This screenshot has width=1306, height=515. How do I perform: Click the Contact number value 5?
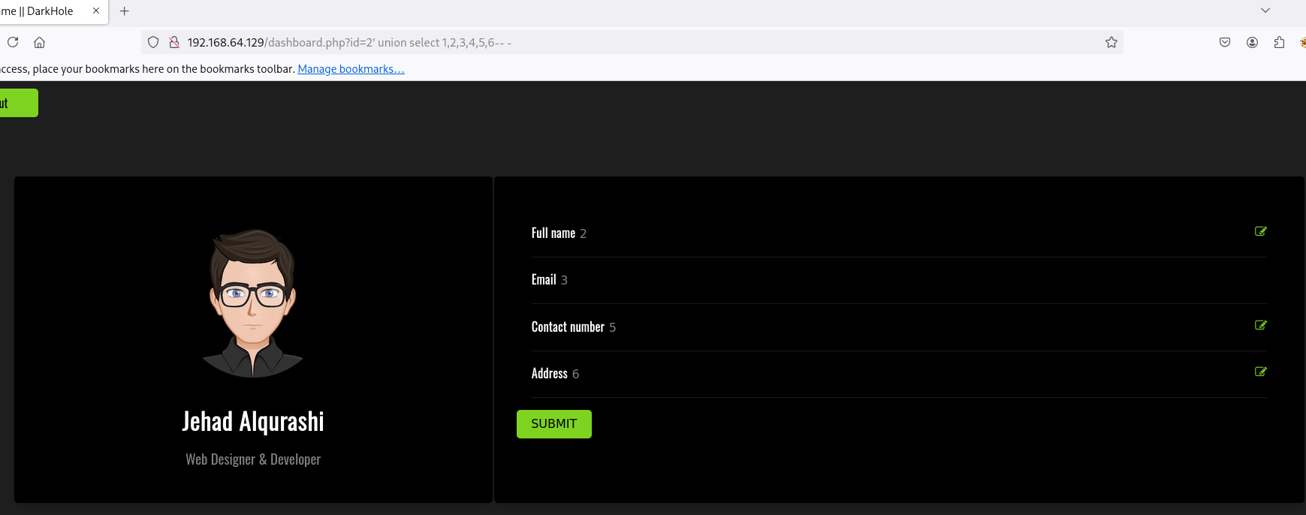612,328
